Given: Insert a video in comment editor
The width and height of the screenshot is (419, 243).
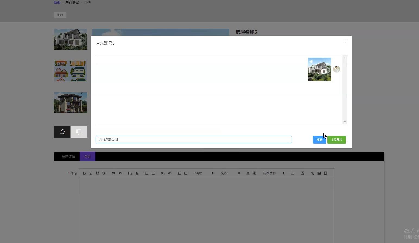Looking at the screenshot, I should [x=326, y=173].
